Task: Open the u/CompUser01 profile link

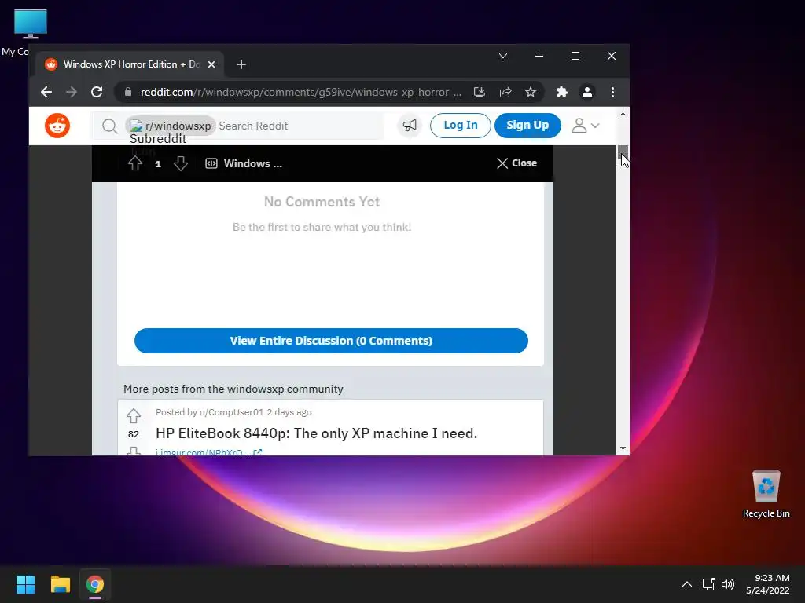Action: 232,412
